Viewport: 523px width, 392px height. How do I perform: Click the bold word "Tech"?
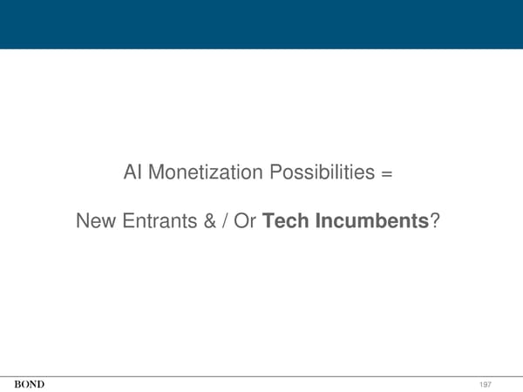(287, 223)
